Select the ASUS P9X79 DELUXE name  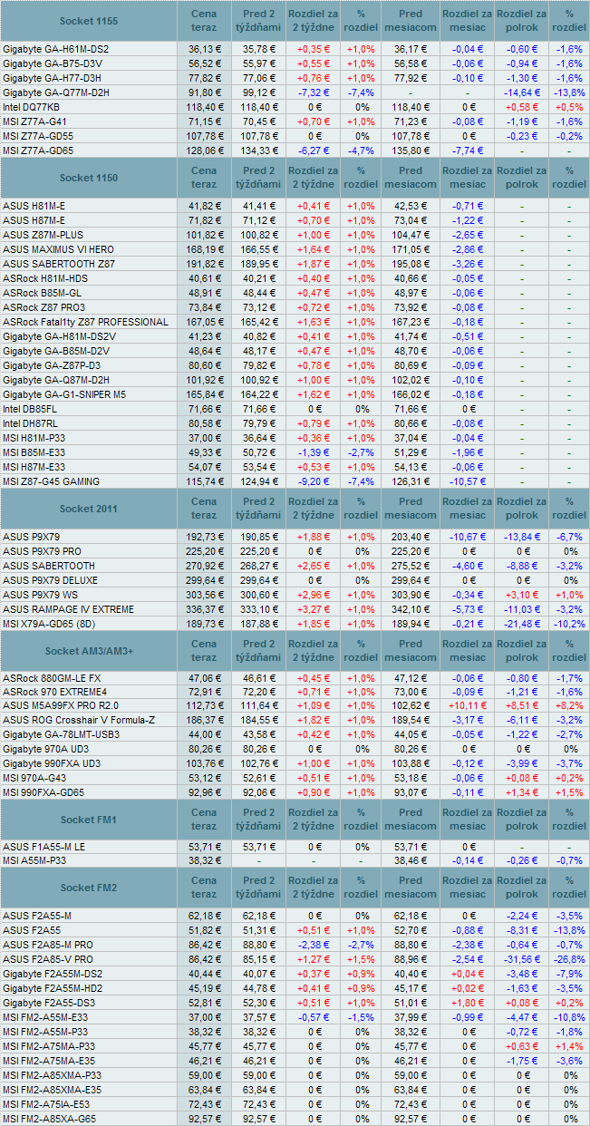pyautogui.click(x=51, y=580)
